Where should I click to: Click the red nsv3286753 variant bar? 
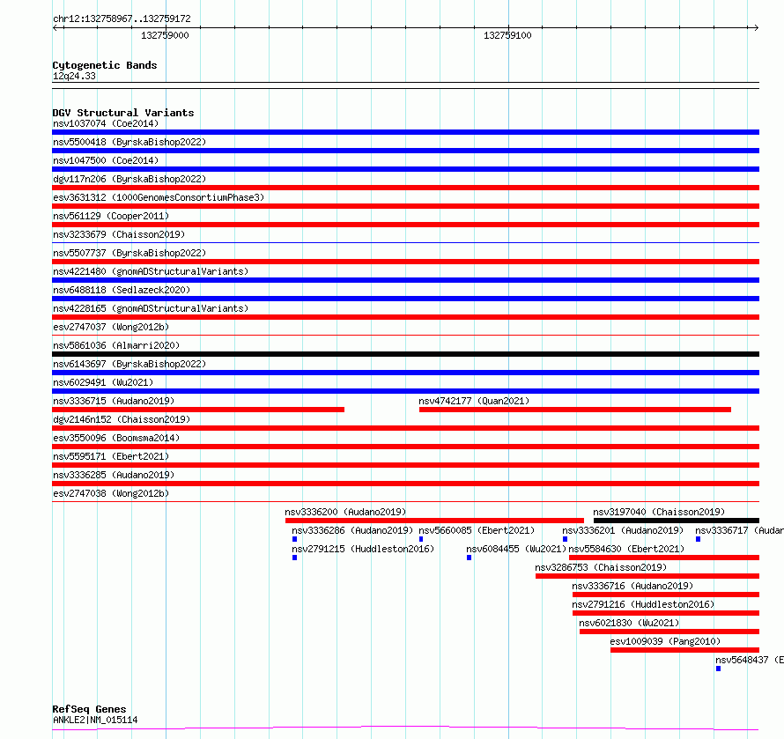(647, 576)
